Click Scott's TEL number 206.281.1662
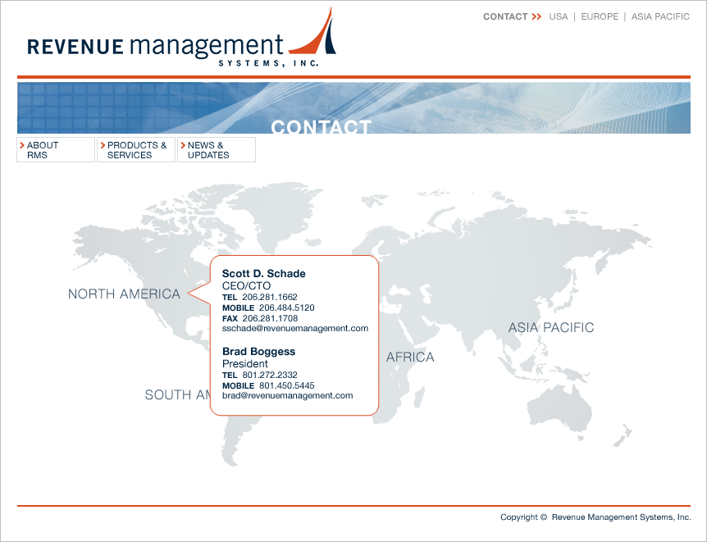Viewport: 707px width, 542px height. click(x=270, y=297)
